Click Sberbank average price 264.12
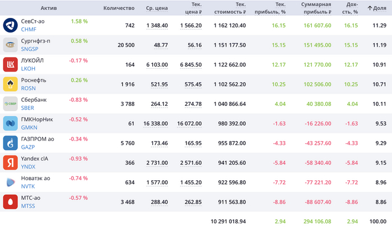Image resolution: width=392 pixels, height=230 pixels. (157, 104)
